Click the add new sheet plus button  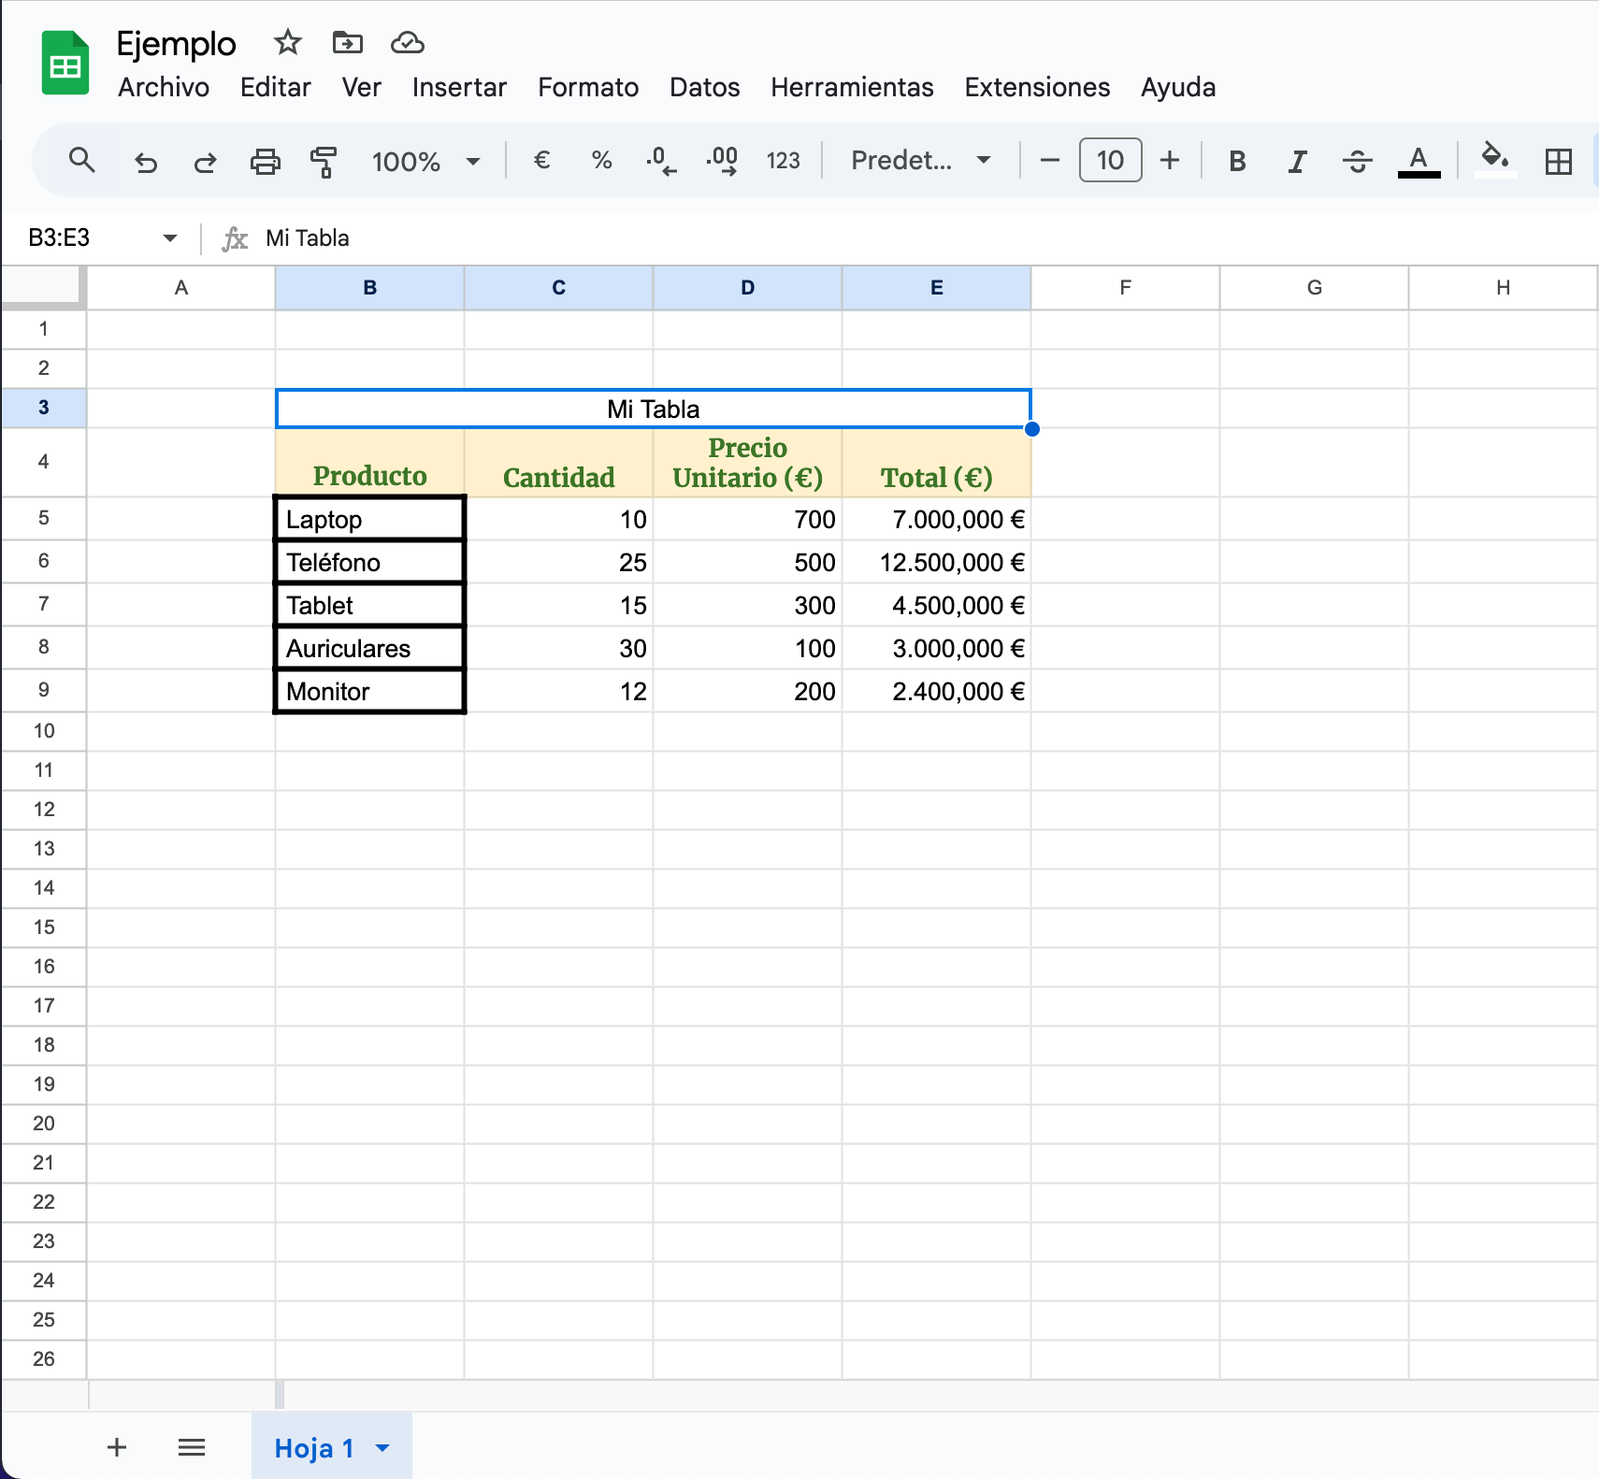tap(117, 1448)
